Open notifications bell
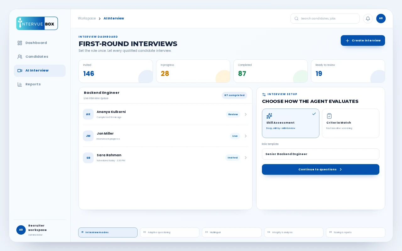 368,19
